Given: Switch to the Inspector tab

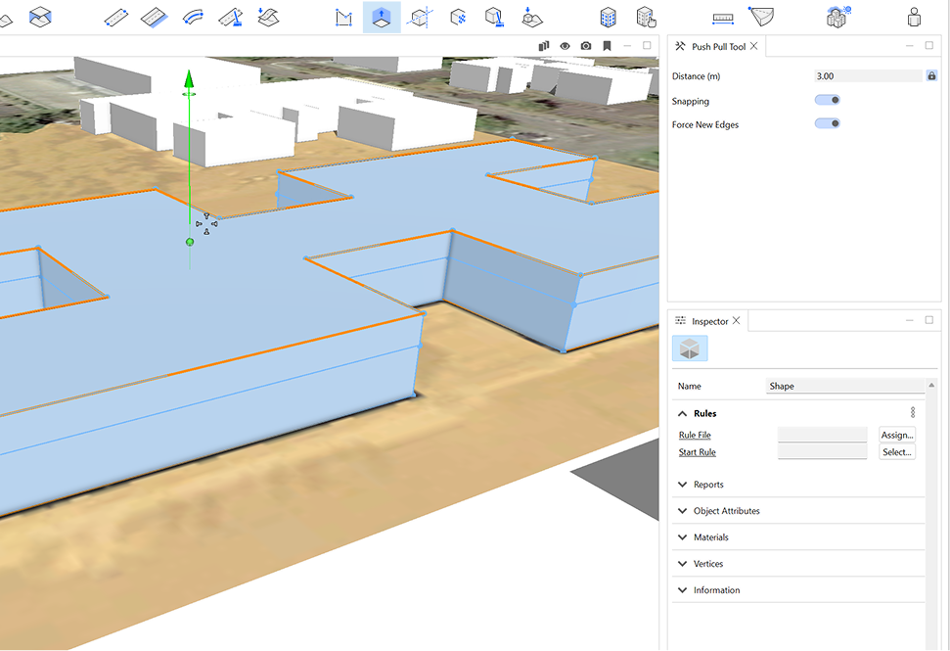Looking at the screenshot, I should (709, 321).
